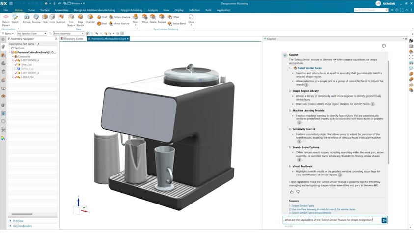This screenshot has height=233, width=414.
Task: Select the Extrude tool in the ribbon
Action: coord(27,19)
